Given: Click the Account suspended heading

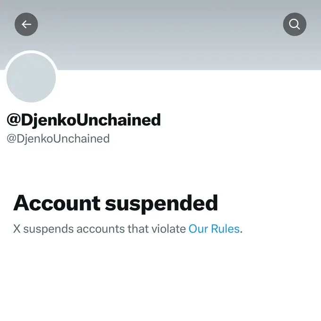Looking at the screenshot, I should pos(116,203).
